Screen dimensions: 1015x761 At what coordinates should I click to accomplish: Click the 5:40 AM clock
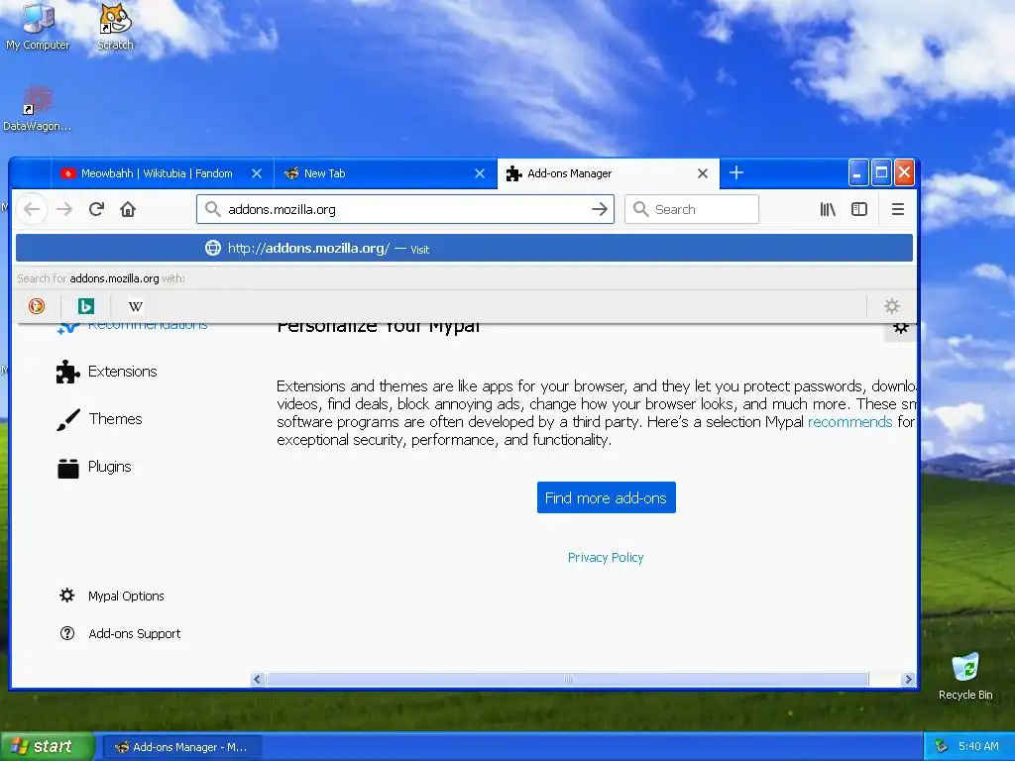tap(978, 746)
